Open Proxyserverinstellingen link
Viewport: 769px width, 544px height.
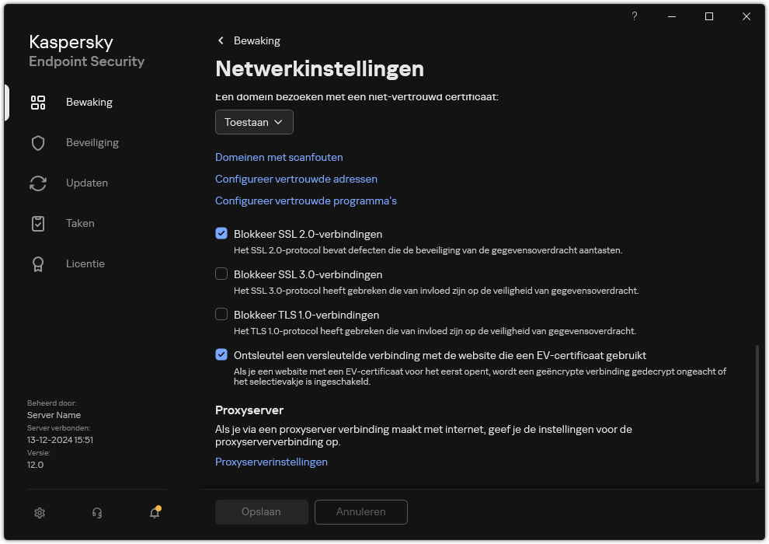(x=271, y=462)
